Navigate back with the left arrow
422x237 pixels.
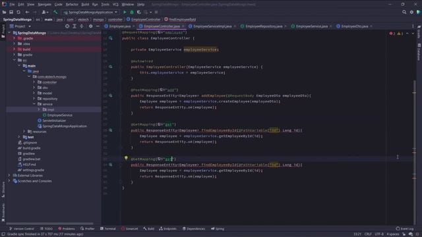point(27,12)
